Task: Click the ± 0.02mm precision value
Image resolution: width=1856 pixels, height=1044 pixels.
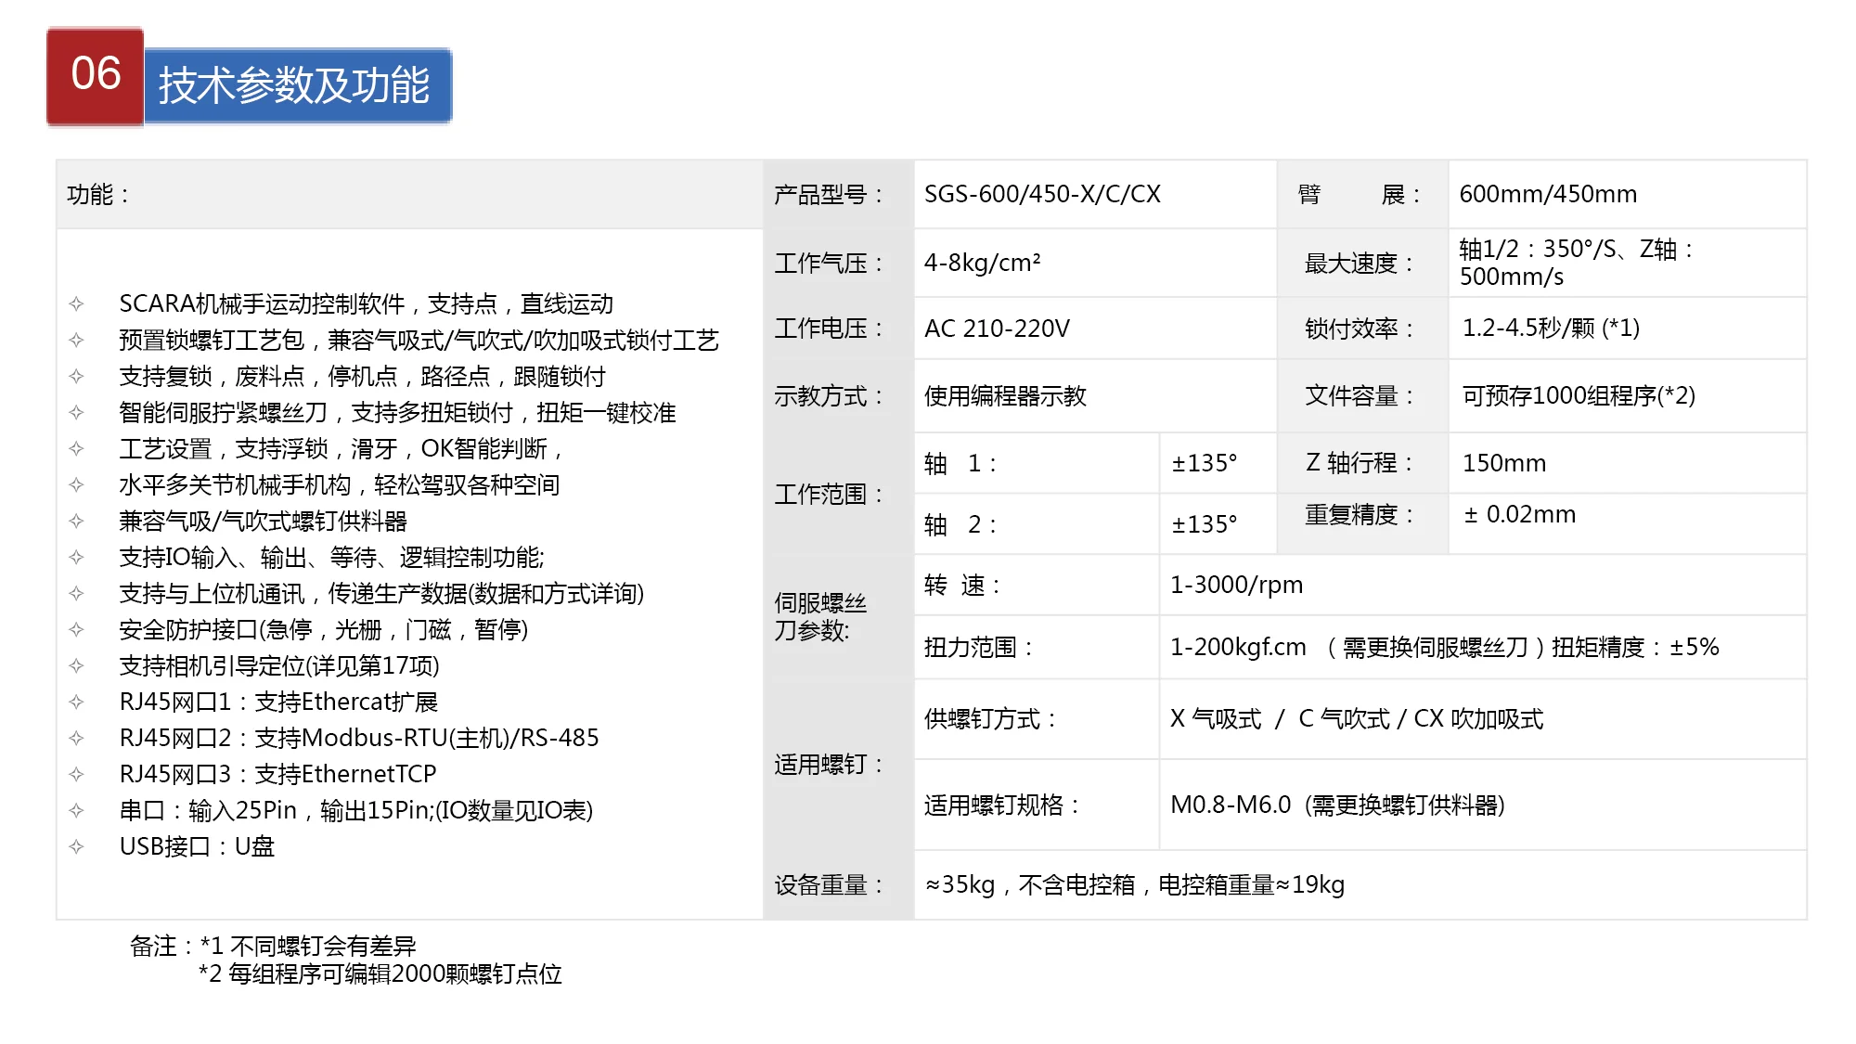Action: click(x=1519, y=515)
